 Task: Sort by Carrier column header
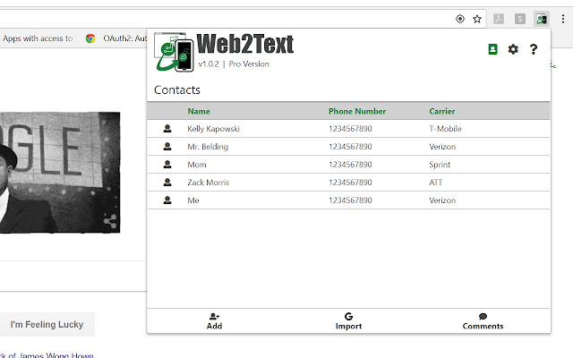pyautogui.click(x=441, y=111)
